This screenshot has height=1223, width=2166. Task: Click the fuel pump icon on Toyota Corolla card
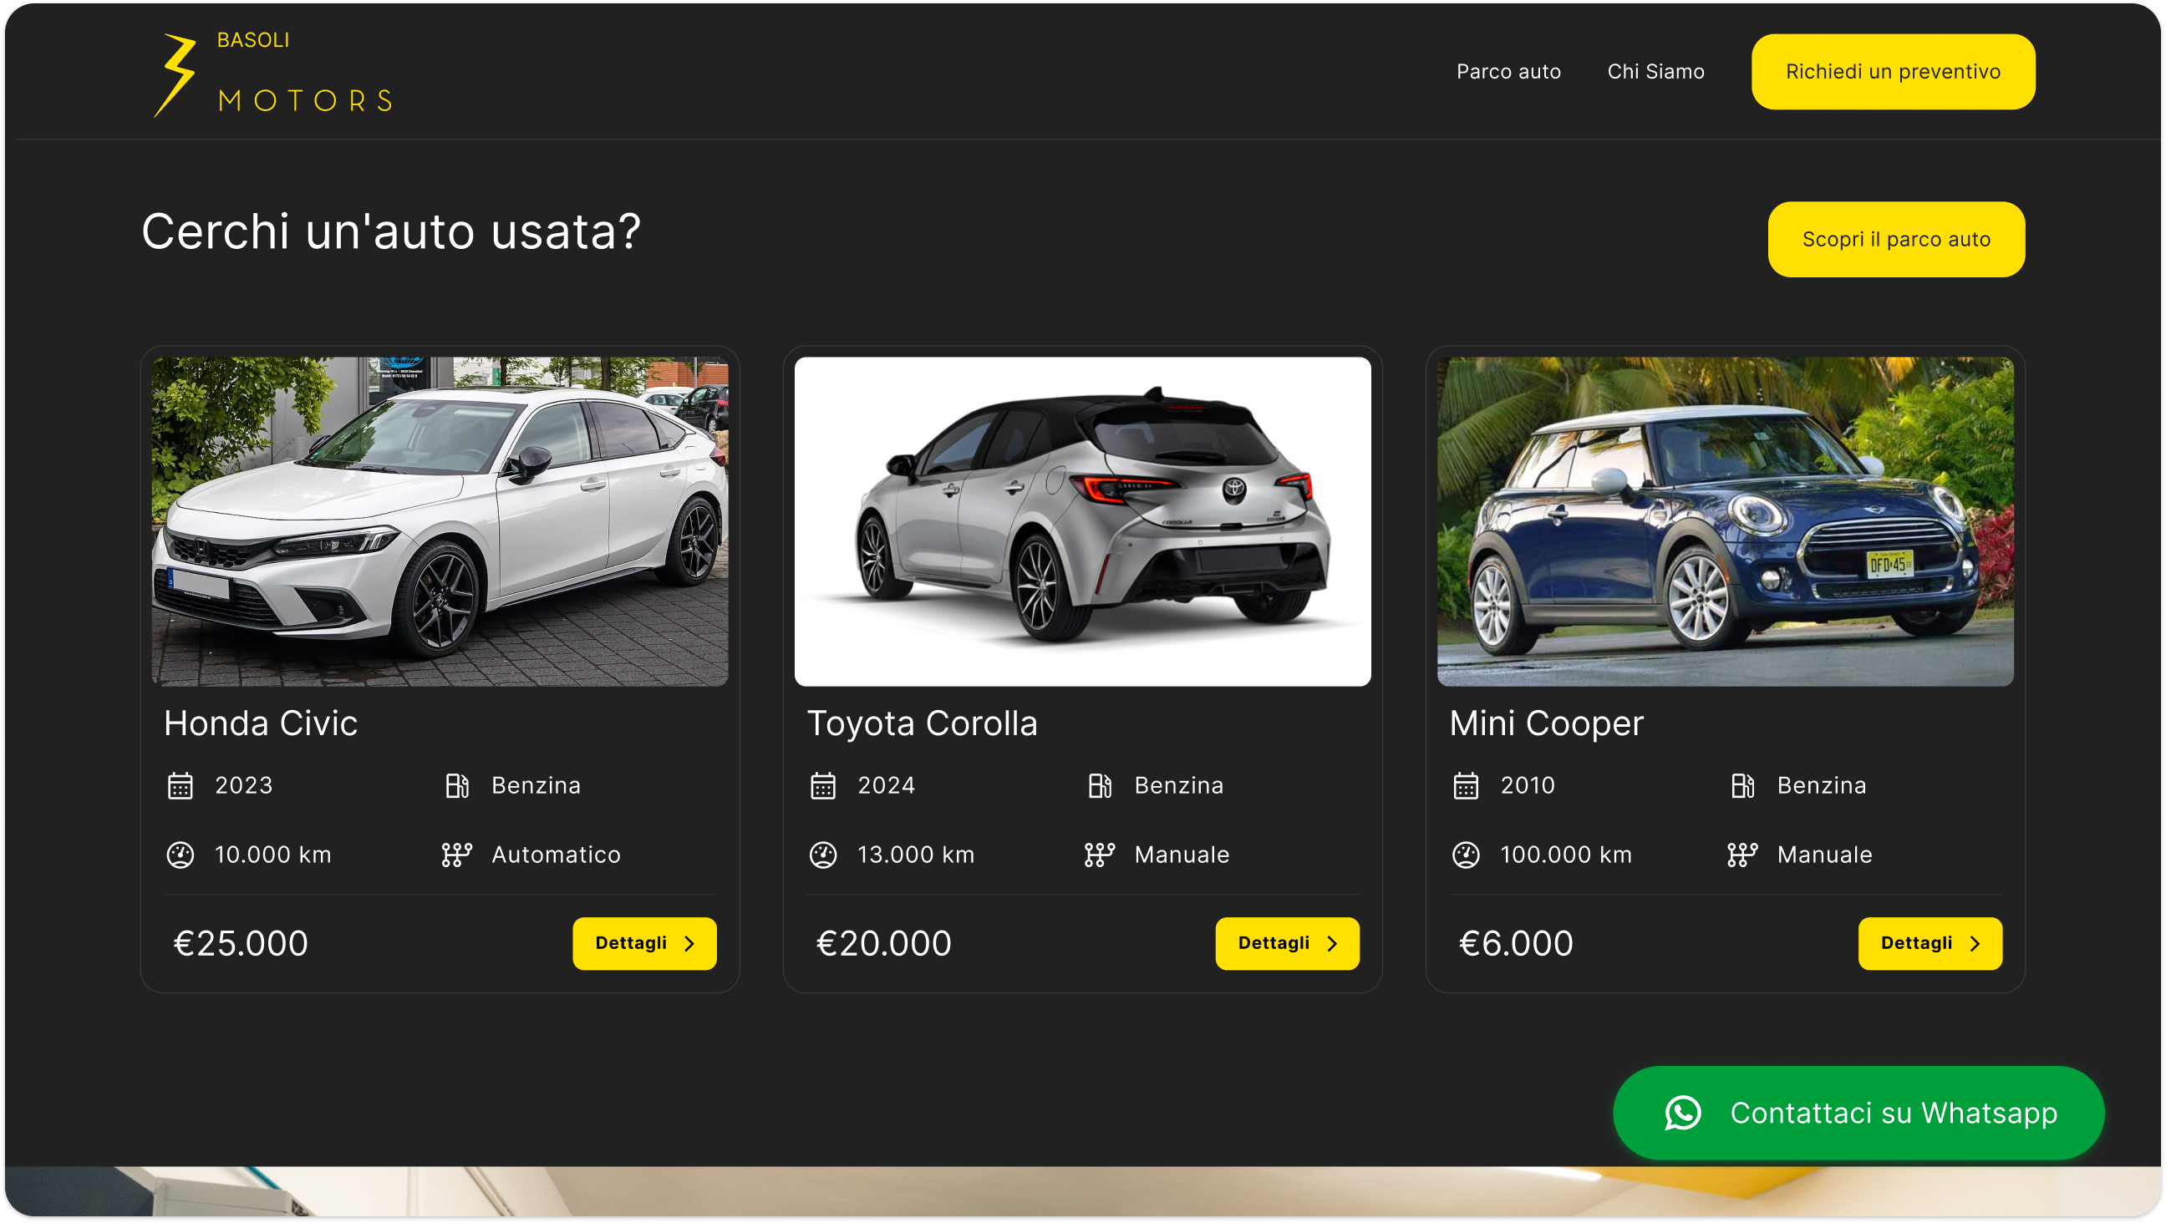(1099, 785)
